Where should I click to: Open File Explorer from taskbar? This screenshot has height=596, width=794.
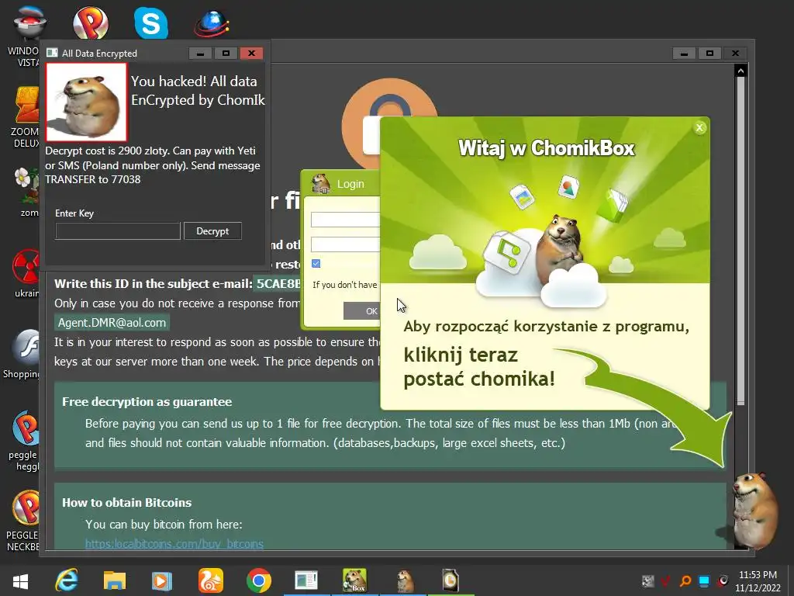point(115,580)
